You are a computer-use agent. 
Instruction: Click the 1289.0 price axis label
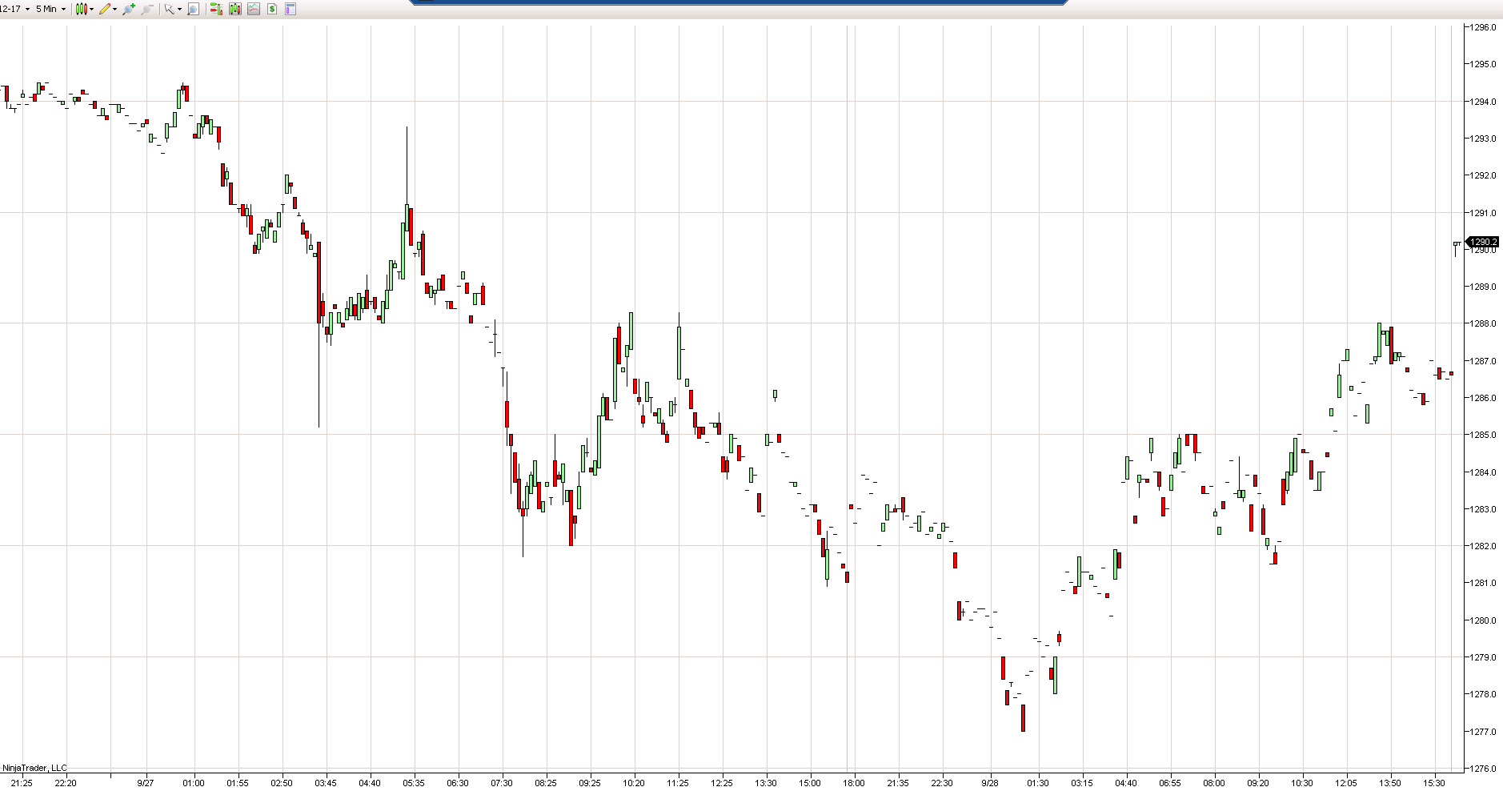(1483, 287)
